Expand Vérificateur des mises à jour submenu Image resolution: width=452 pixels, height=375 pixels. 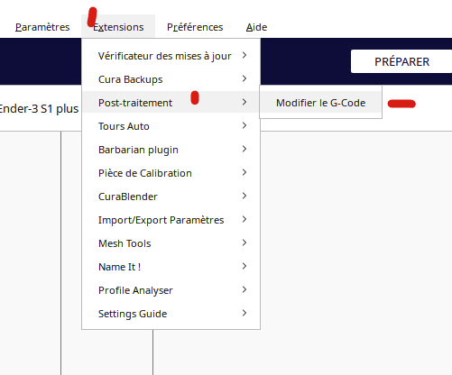tap(171, 56)
